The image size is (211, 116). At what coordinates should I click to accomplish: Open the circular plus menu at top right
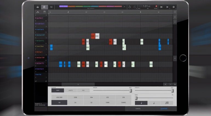click(x=173, y=7)
